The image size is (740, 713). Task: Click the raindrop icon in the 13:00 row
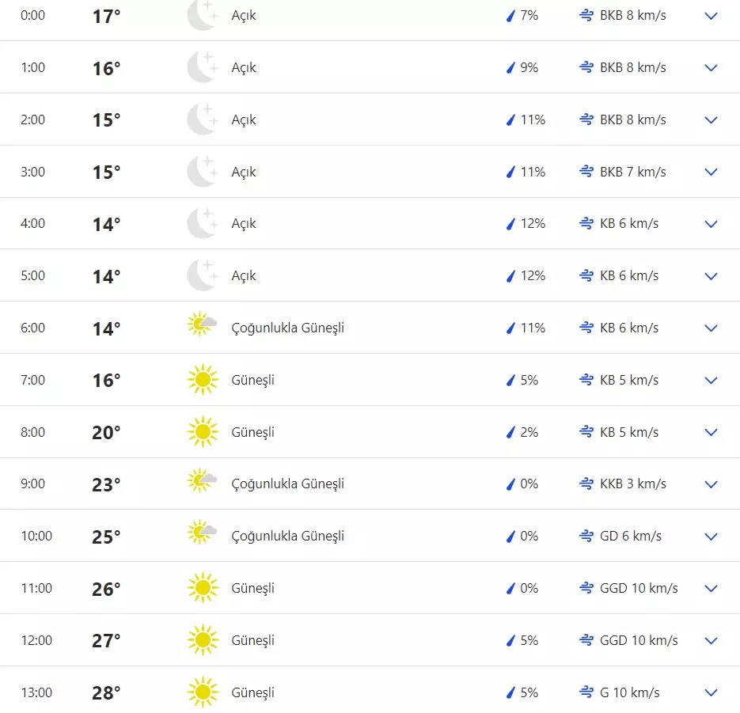(510, 692)
